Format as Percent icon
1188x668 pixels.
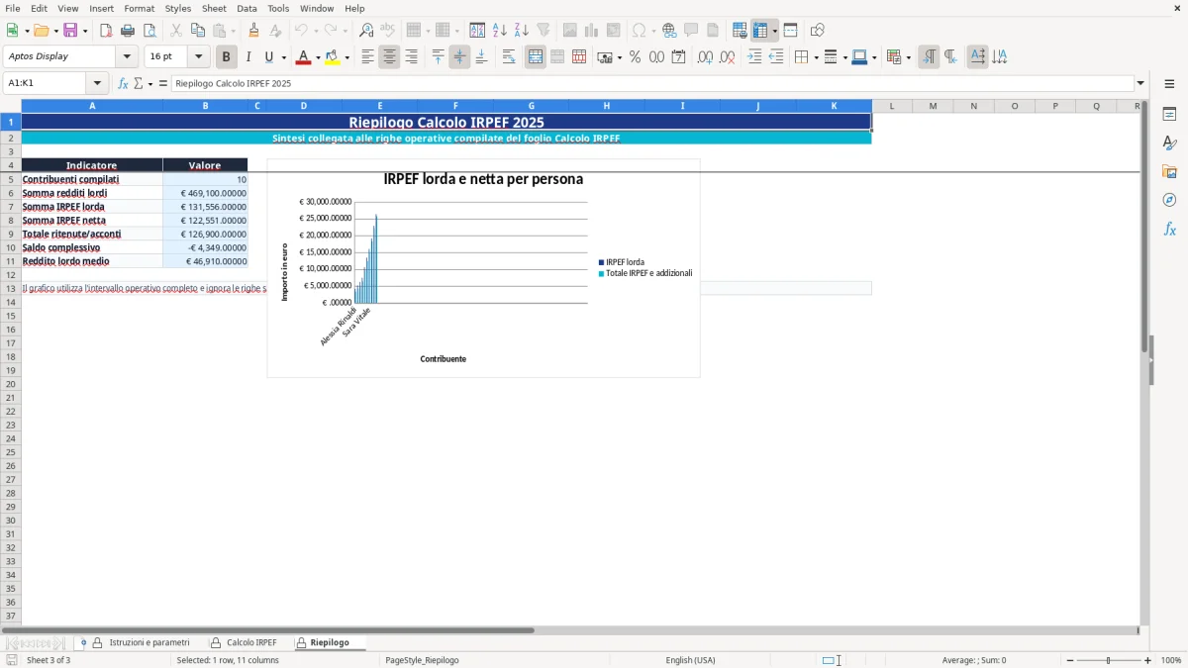pos(635,57)
